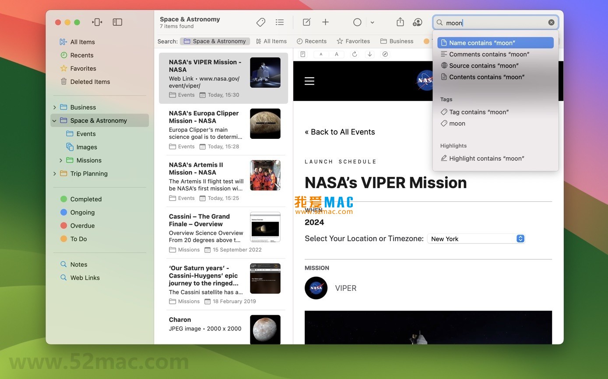Reload the NASA webpage using the refresh icon
Viewport: 608px width, 379px height.
pos(354,54)
